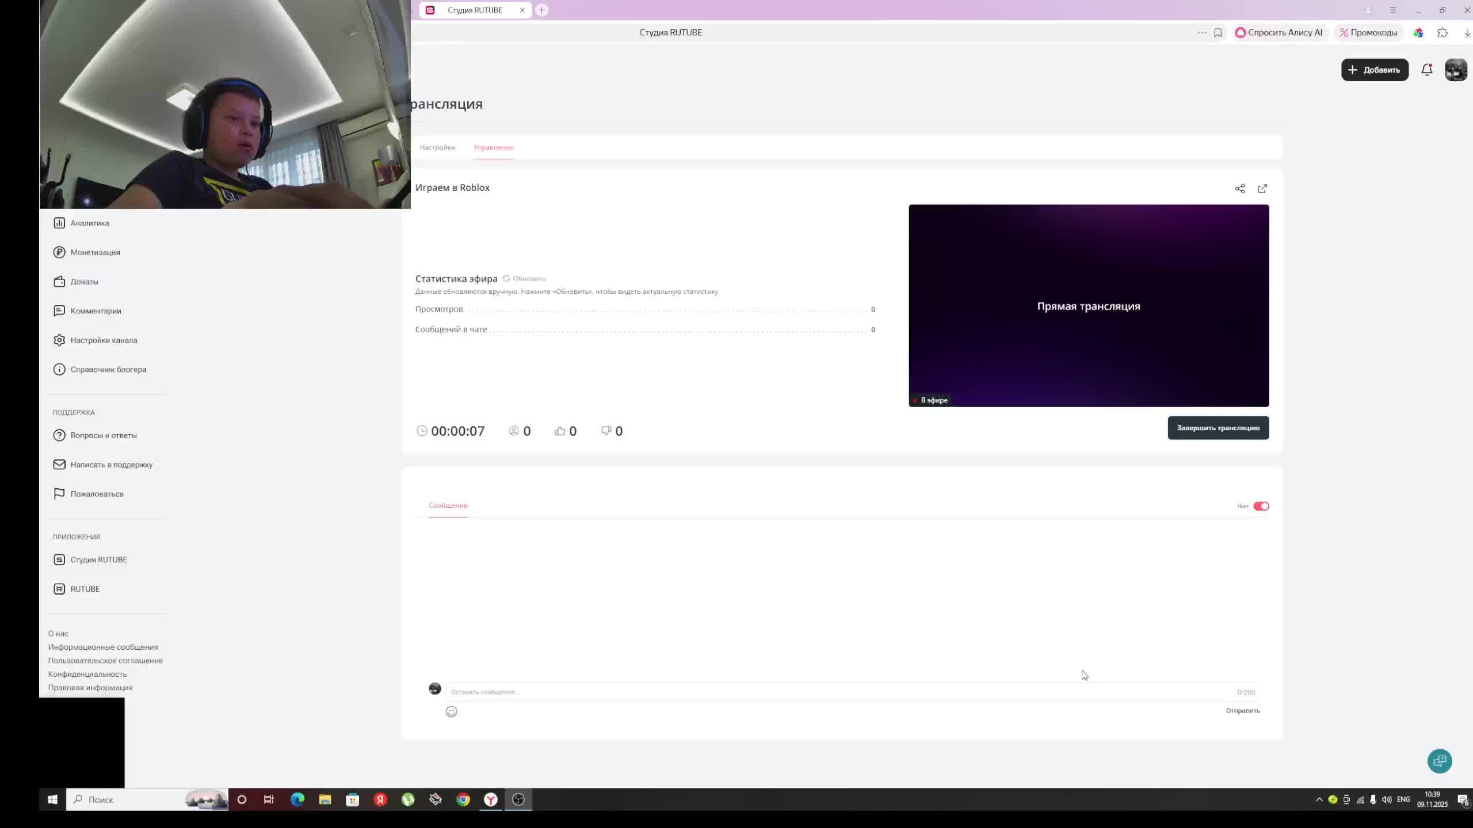Open Аналитика in the sidebar
The height and width of the screenshot is (828, 1473).
coord(89,223)
